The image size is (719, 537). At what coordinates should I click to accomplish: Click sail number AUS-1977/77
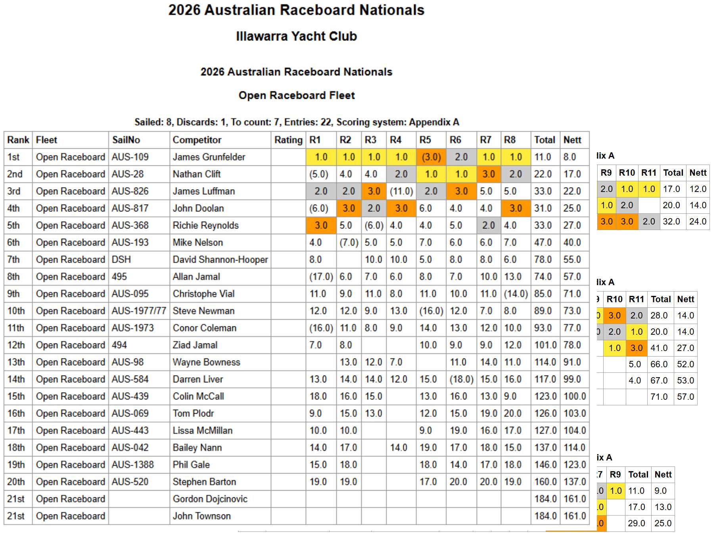pos(139,311)
